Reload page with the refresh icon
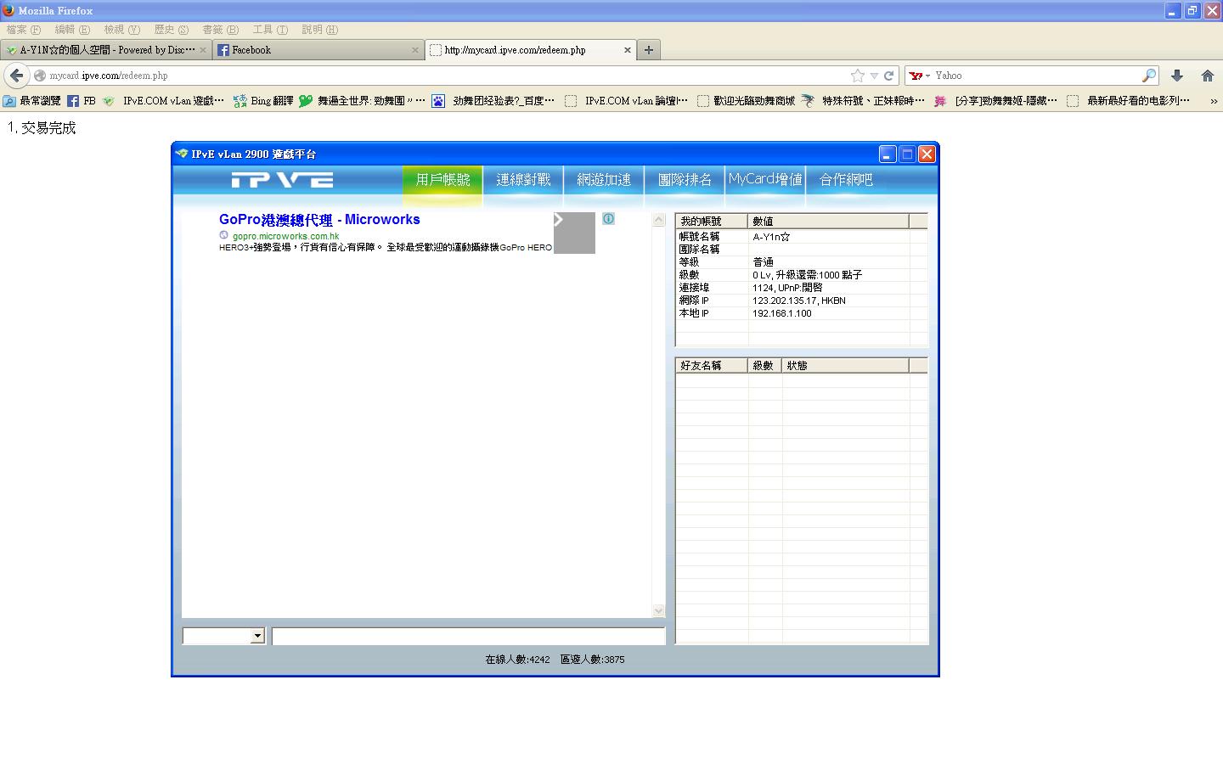This screenshot has height=764, width=1223. [888, 76]
